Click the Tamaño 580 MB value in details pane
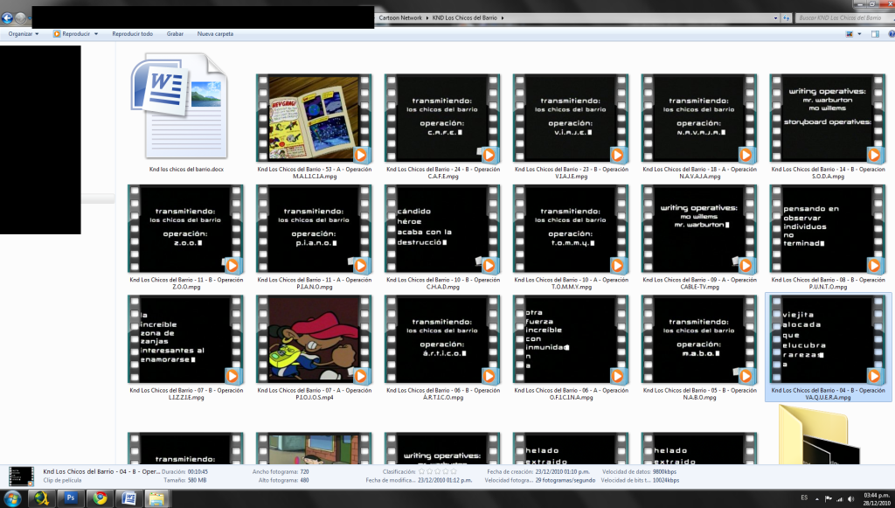The height and width of the screenshot is (508, 895). tap(197, 481)
